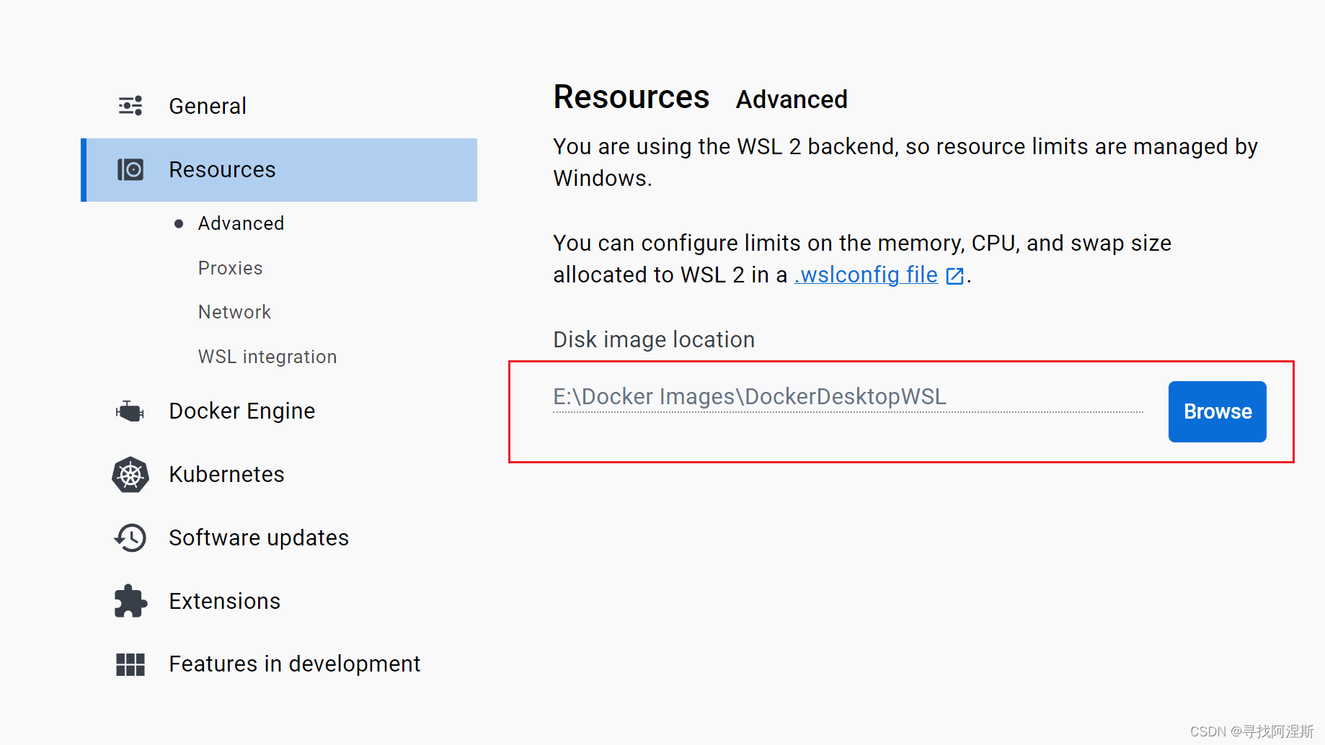Click the Docker Engine whale icon
This screenshot has width=1325, height=745.
click(x=130, y=411)
